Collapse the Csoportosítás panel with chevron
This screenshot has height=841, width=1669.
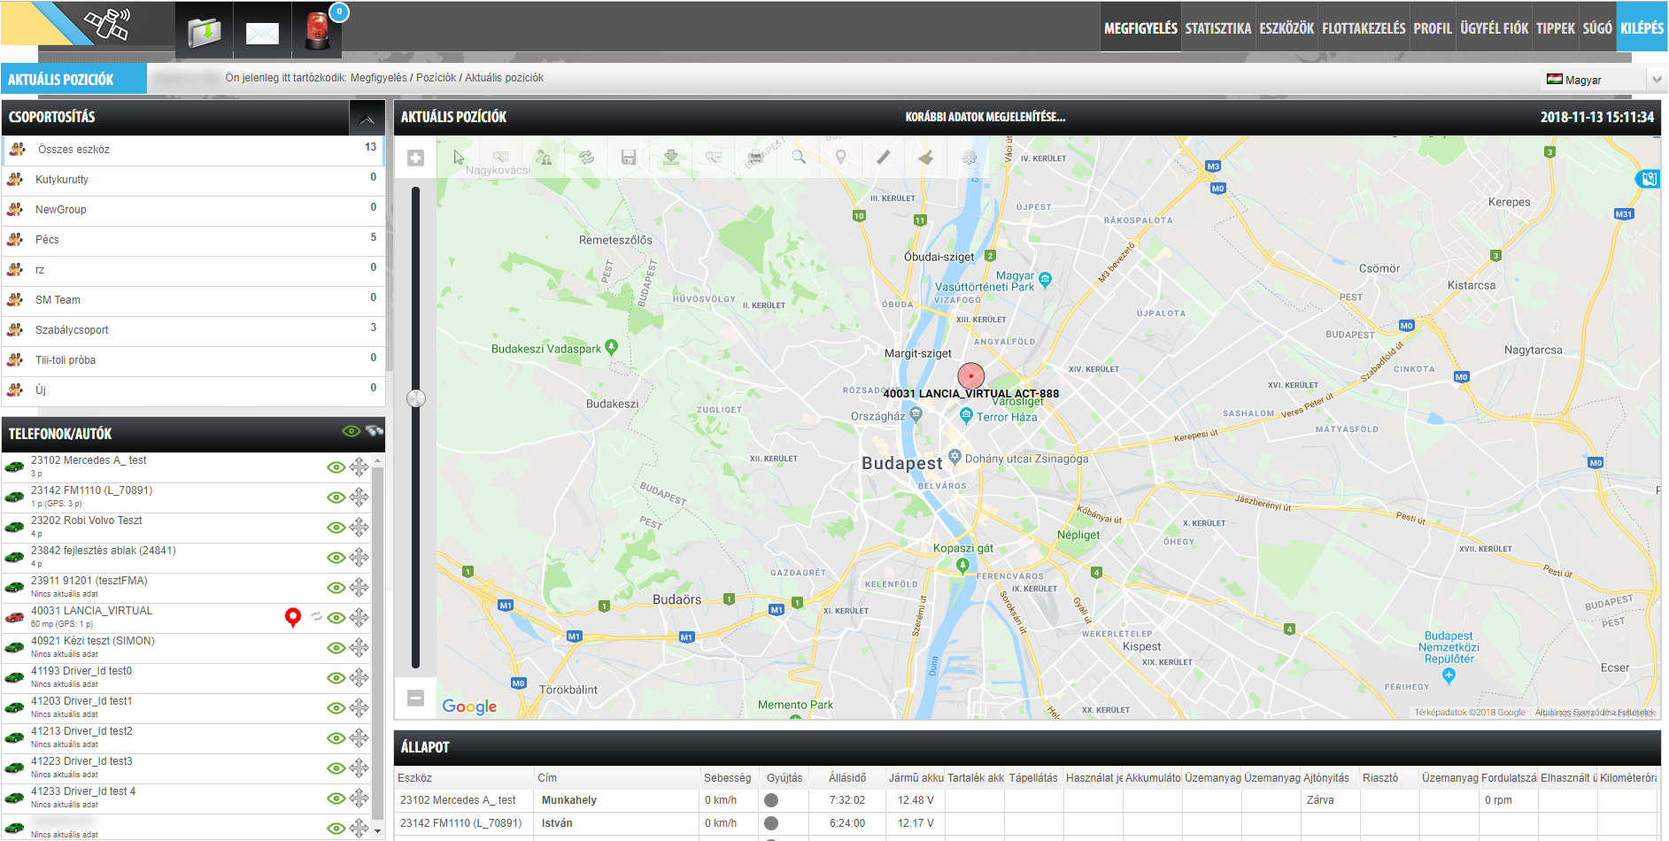pyautogui.click(x=367, y=118)
